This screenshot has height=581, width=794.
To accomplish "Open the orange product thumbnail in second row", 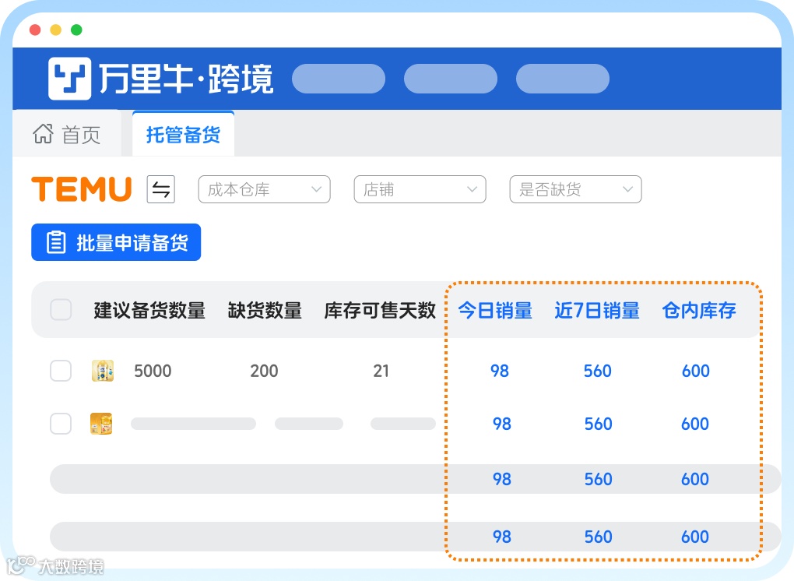I will coord(101,424).
